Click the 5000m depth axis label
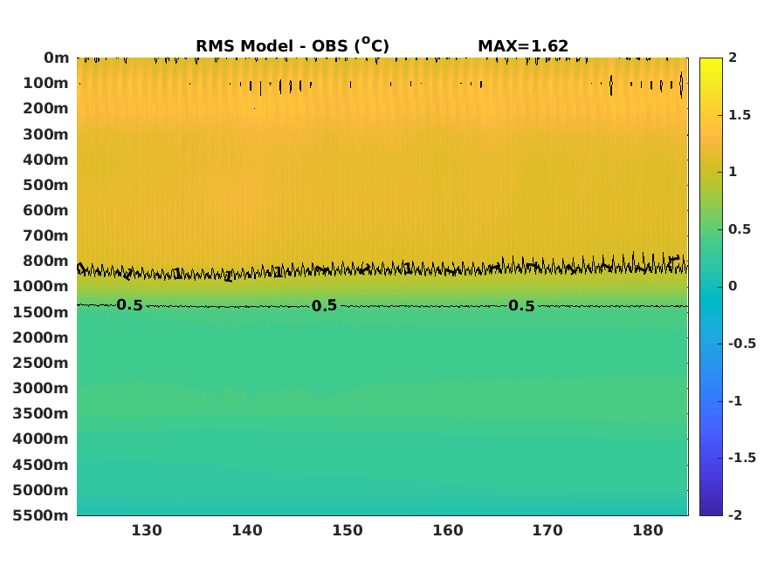 (x=41, y=490)
